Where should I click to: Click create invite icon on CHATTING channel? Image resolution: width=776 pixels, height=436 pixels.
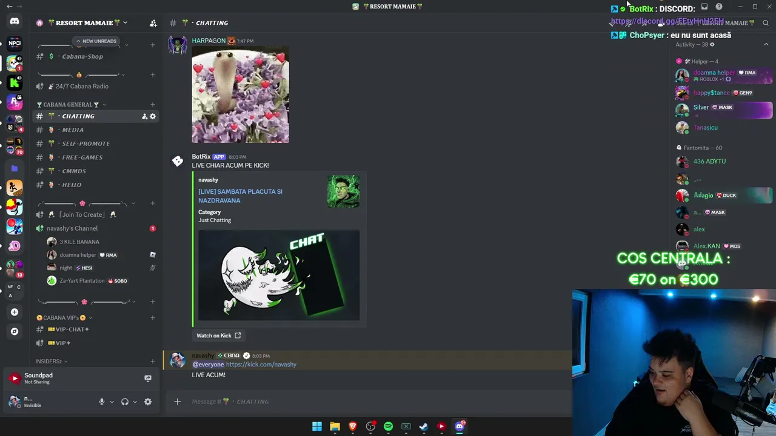coord(144,116)
